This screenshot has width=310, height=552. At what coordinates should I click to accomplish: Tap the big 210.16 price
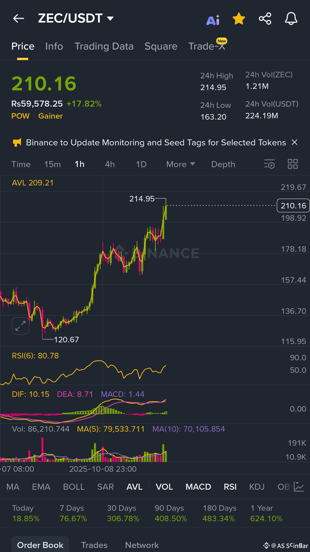pyautogui.click(x=44, y=83)
